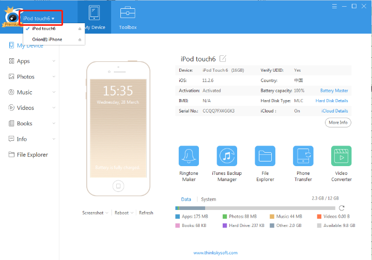Switch to the Toolbox tab
Screen dimensions: 372x260
point(128,18)
